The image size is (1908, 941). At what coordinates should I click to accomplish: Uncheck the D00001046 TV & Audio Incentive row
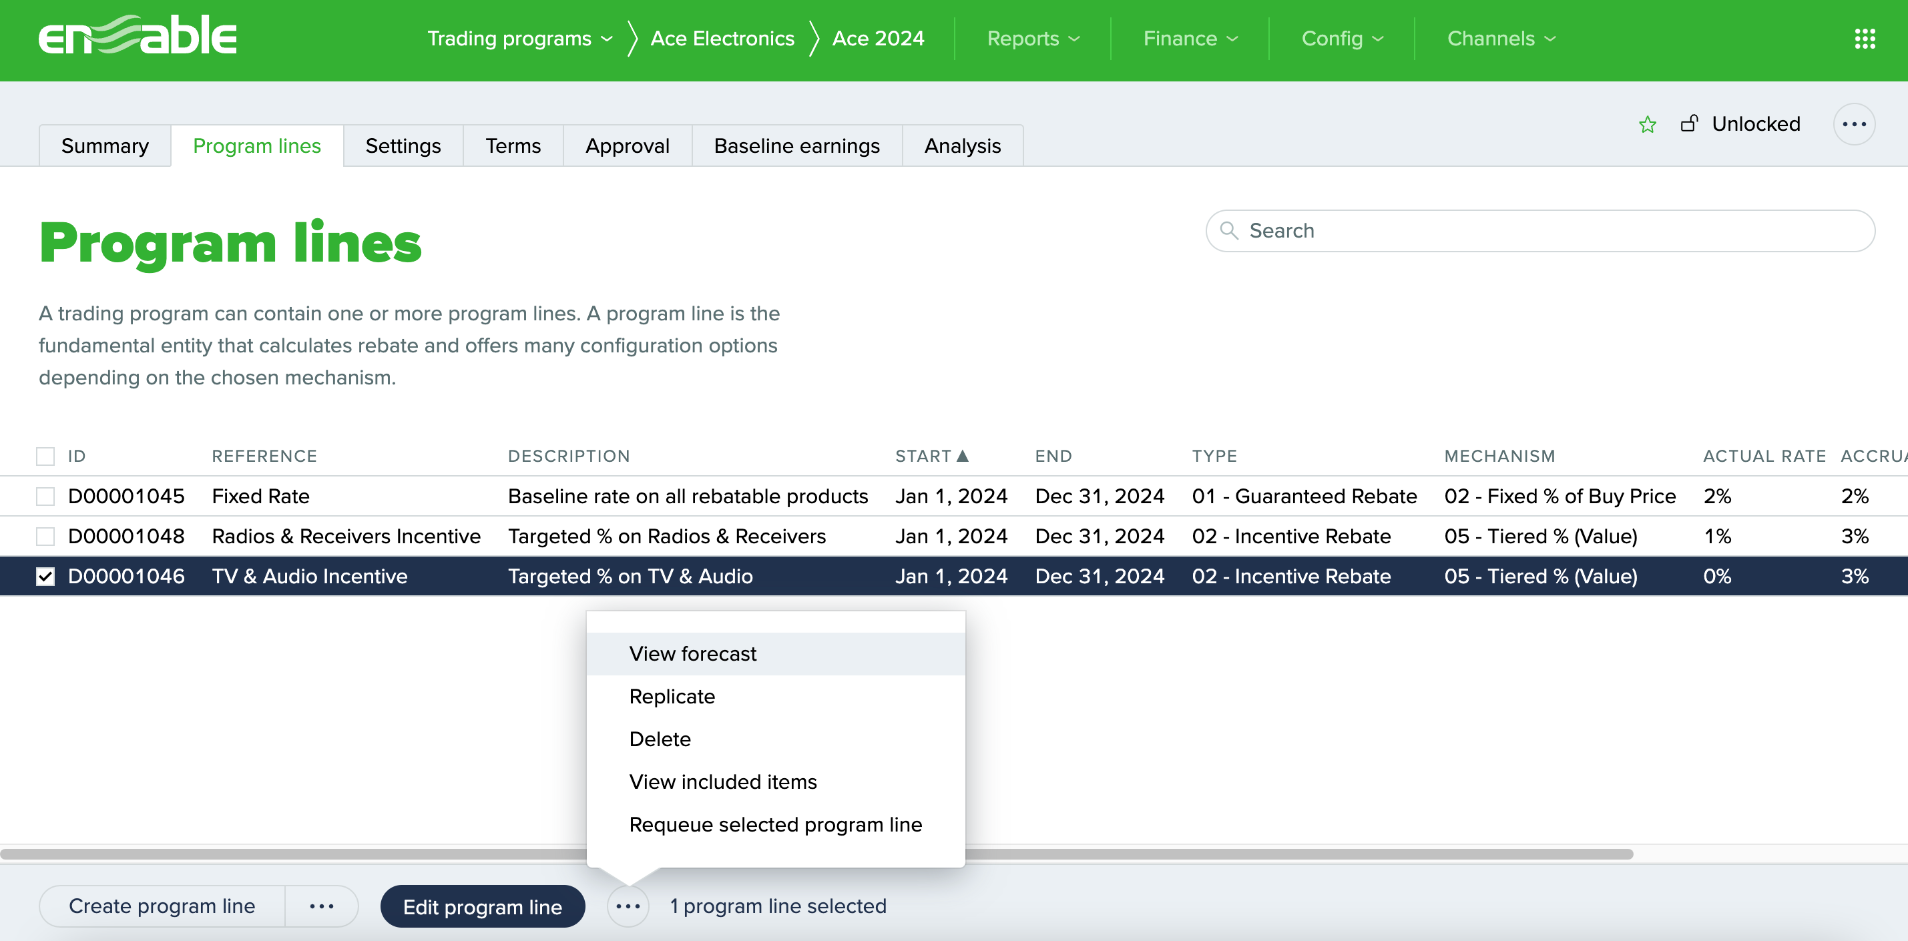point(45,576)
